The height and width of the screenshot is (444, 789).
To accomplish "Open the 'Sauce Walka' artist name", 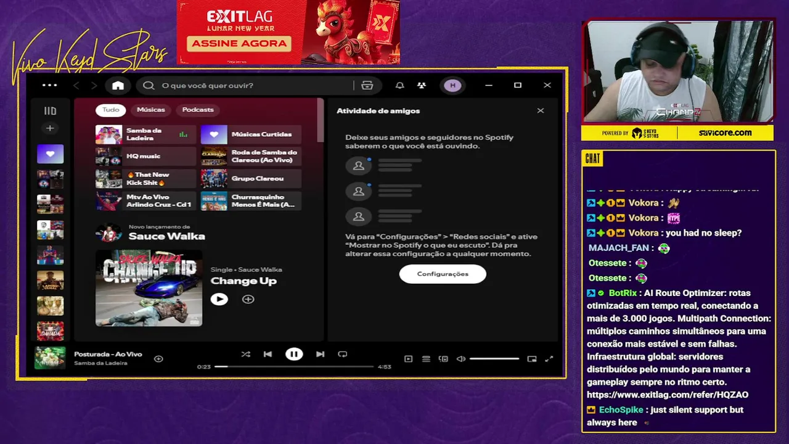I will 166,237.
